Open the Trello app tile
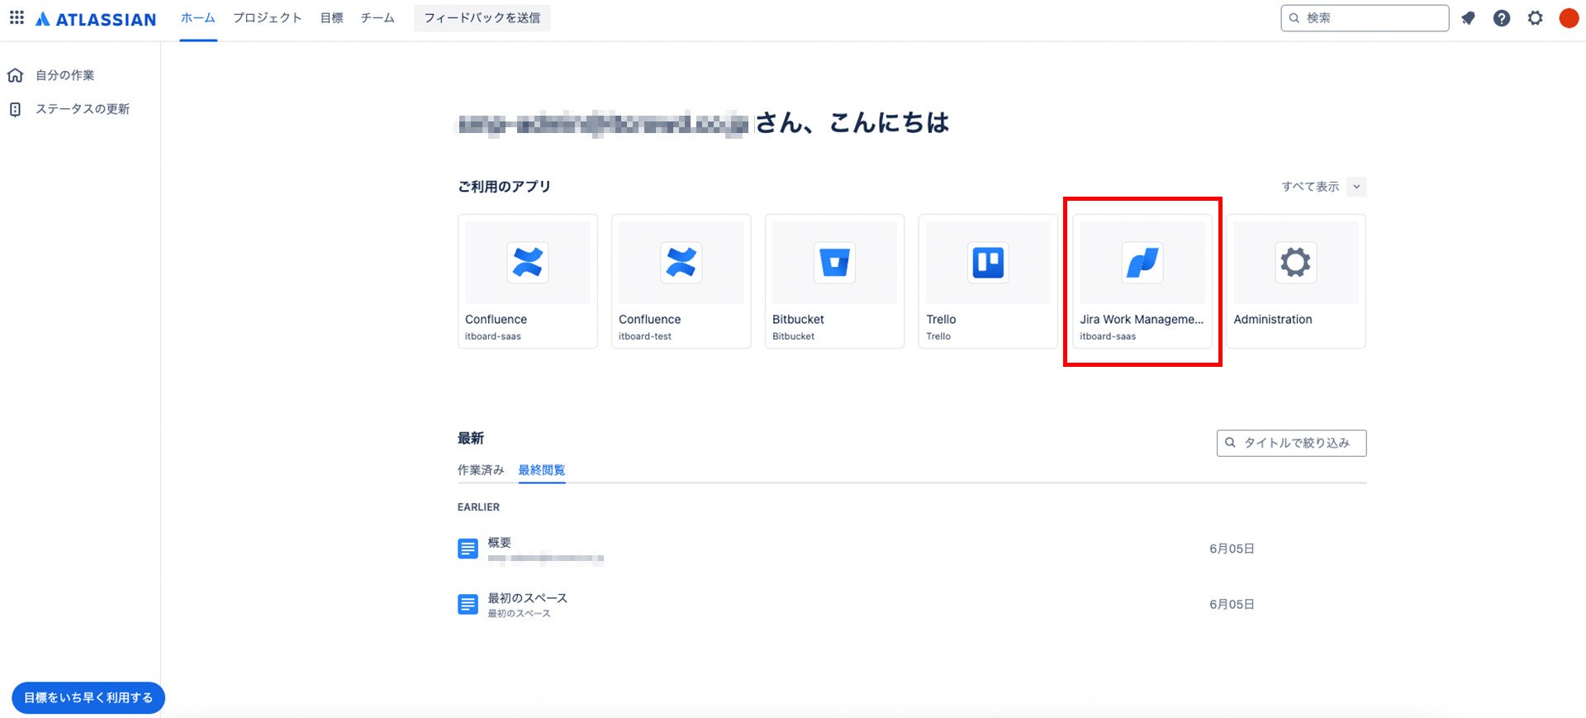The image size is (1586, 718). 988,281
